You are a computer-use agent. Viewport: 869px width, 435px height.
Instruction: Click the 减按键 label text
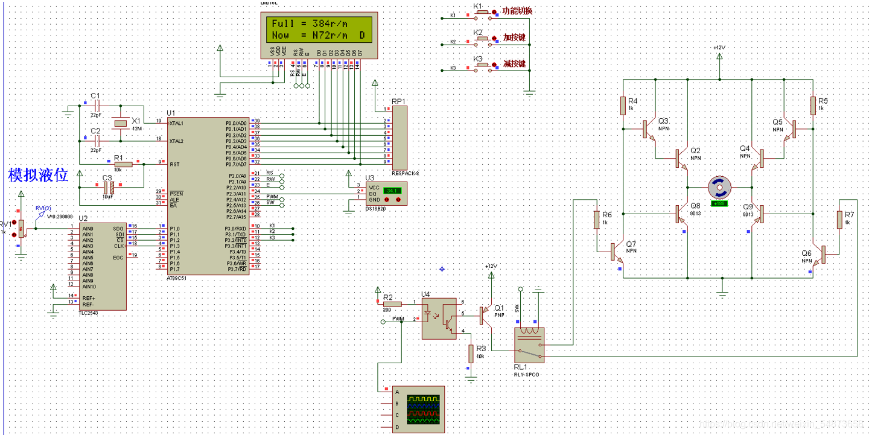[514, 64]
